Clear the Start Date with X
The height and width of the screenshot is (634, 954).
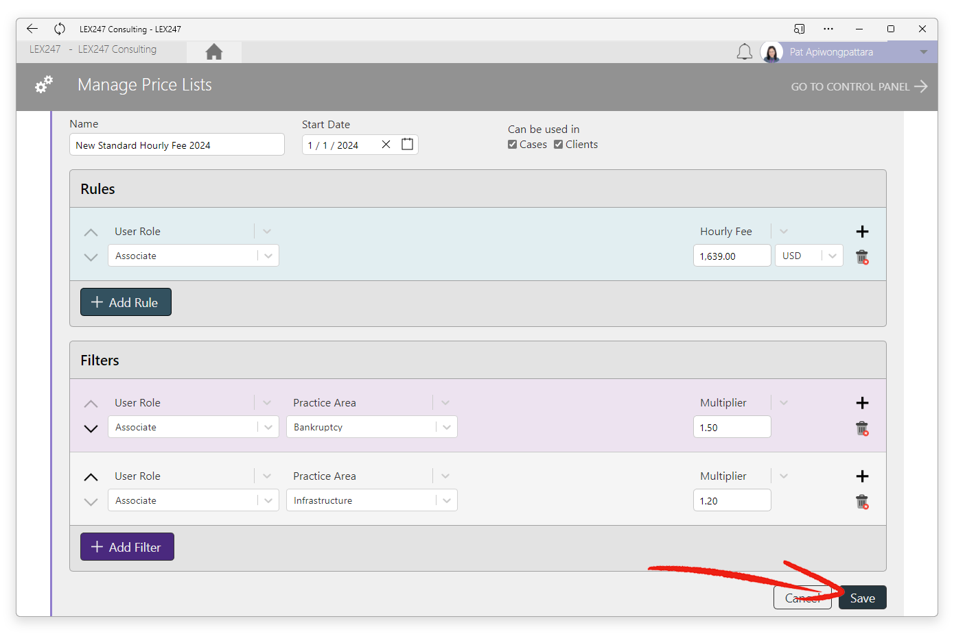(386, 144)
